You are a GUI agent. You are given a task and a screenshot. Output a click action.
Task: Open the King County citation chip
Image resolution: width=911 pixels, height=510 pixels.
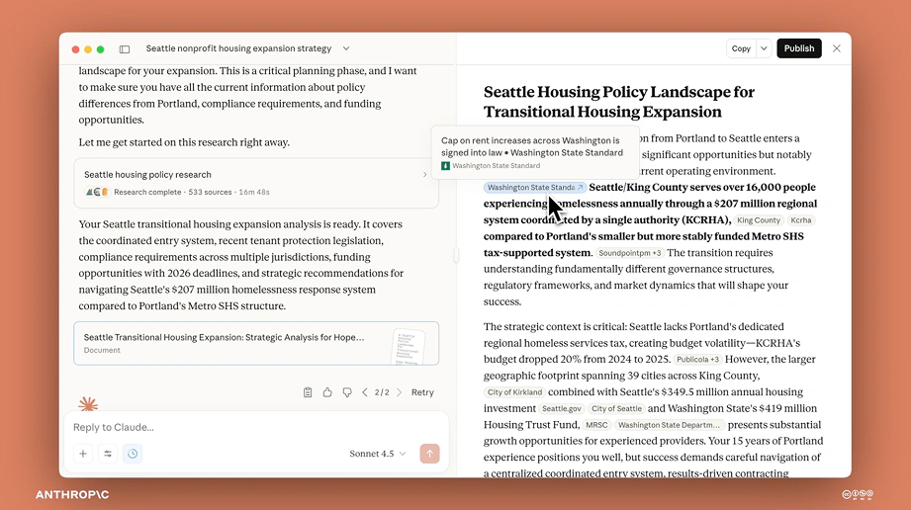point(759,220)
